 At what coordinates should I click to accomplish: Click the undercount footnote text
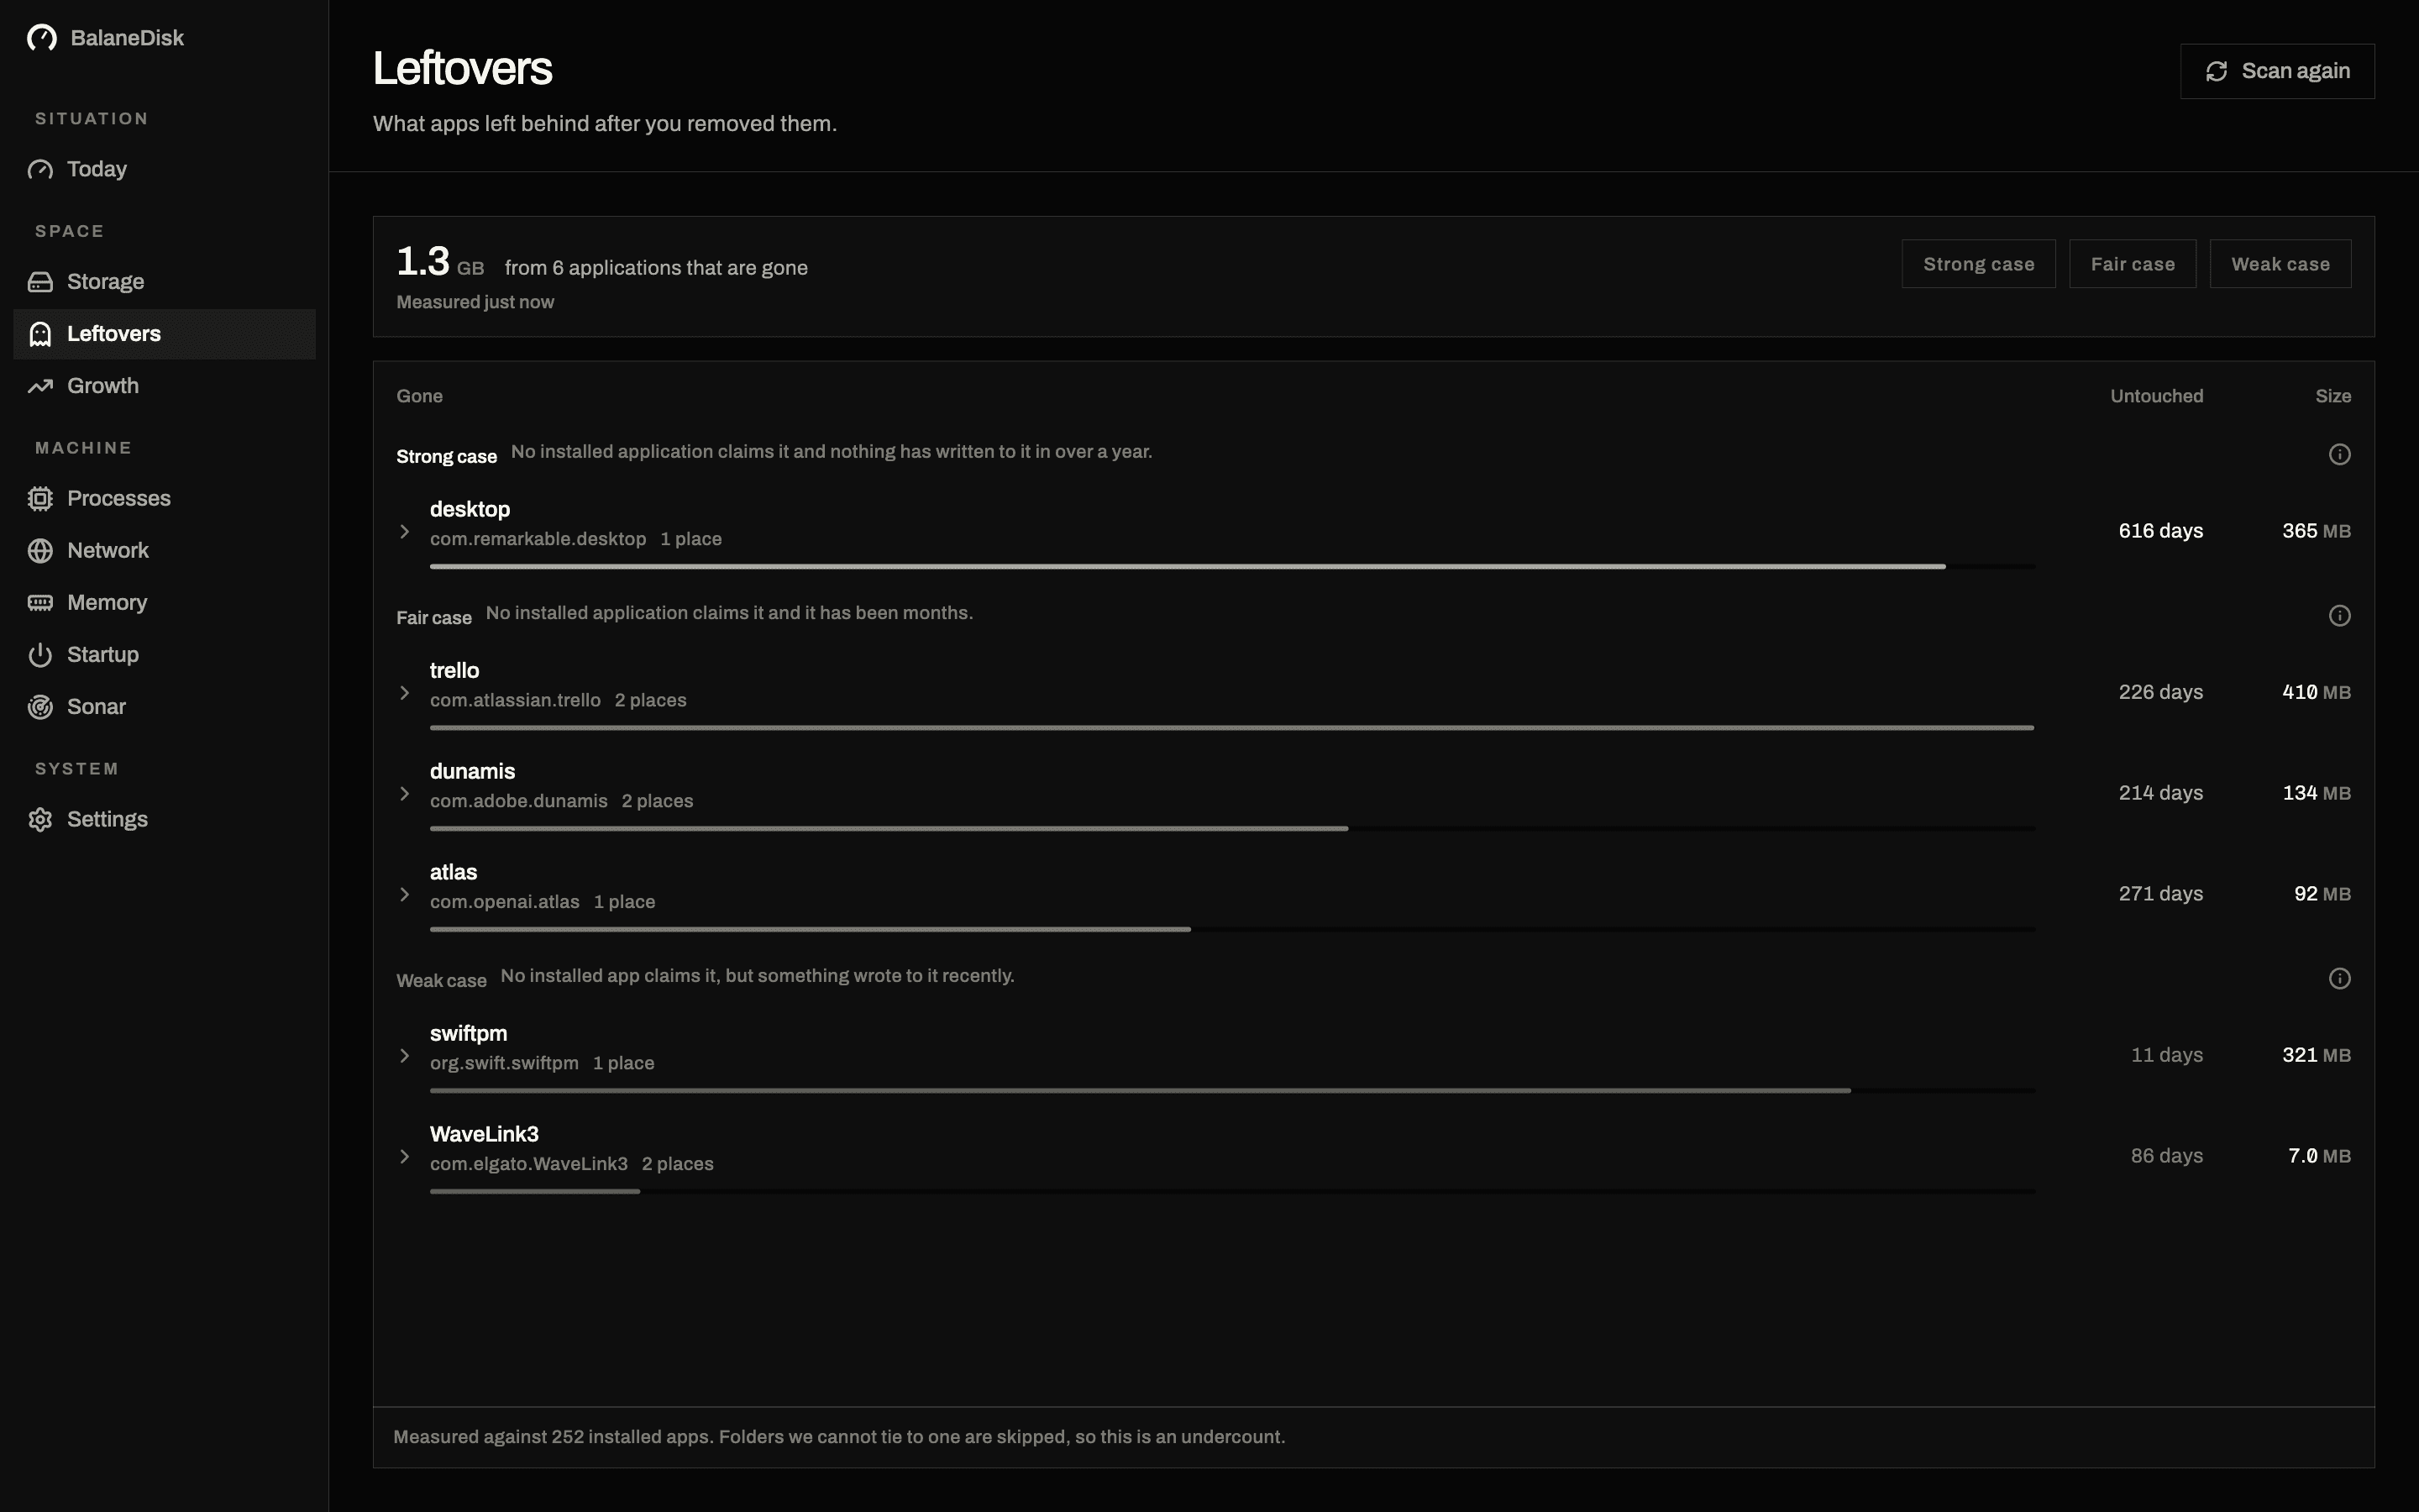coord(838,1437)
